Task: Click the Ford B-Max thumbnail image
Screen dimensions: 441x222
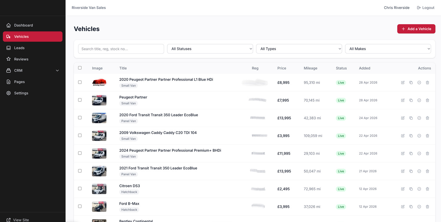Action: coord(99,207)
